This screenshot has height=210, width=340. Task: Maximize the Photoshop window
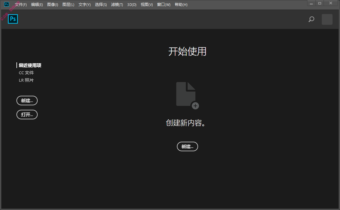click(320, 3)
